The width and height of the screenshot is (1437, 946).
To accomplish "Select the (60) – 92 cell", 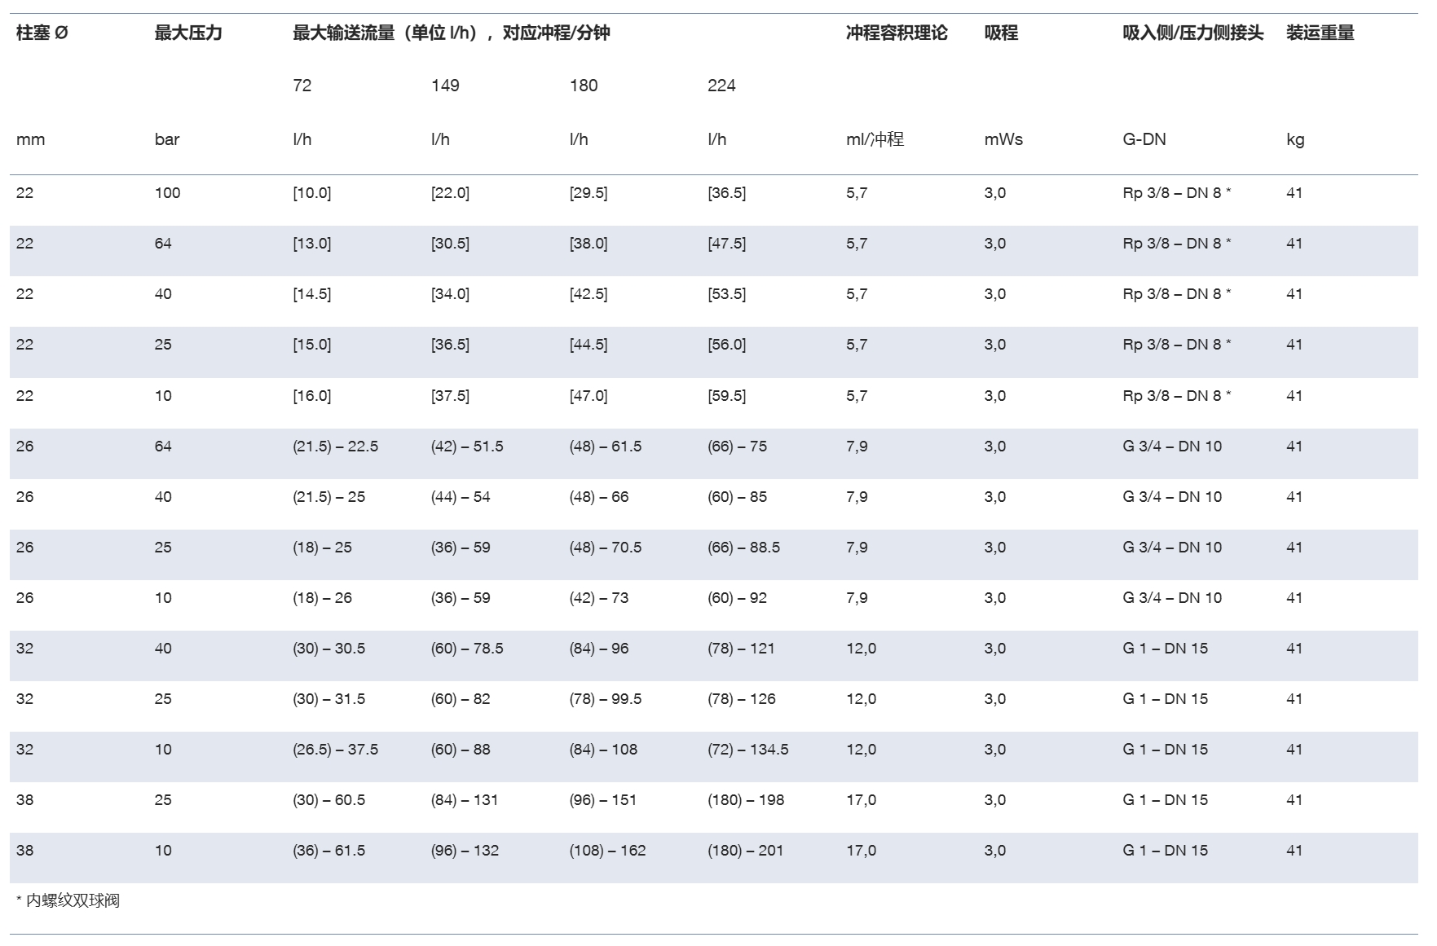I will click(x=738, y=598).
